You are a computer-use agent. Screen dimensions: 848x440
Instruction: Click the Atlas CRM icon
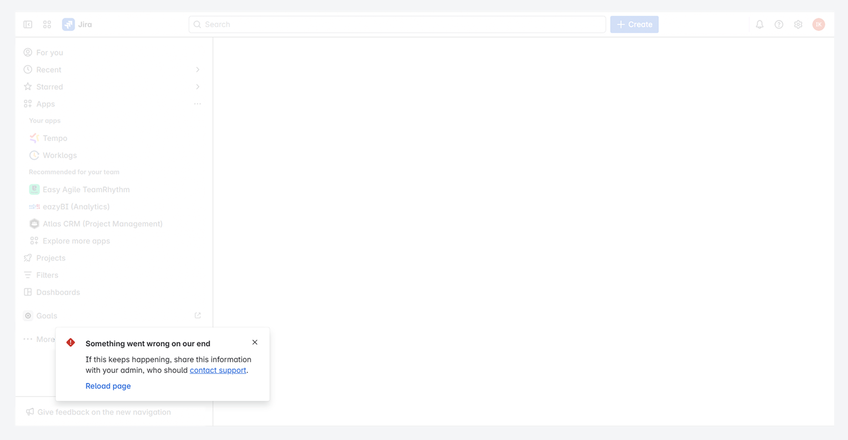point(34,224)
